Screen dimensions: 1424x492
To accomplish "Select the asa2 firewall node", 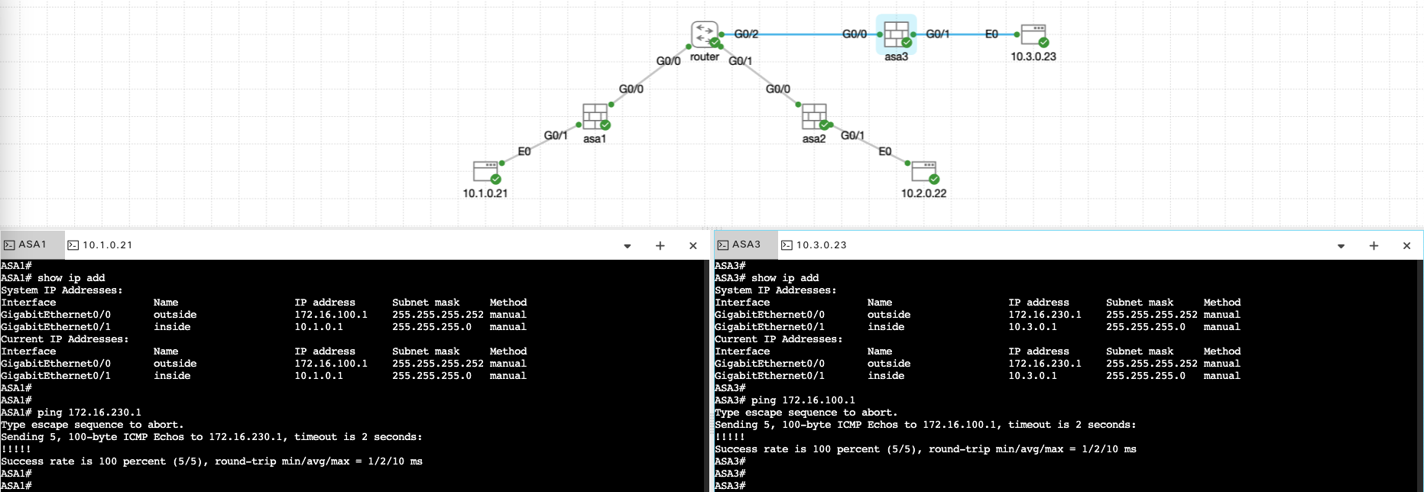I will tap(813, 117).
